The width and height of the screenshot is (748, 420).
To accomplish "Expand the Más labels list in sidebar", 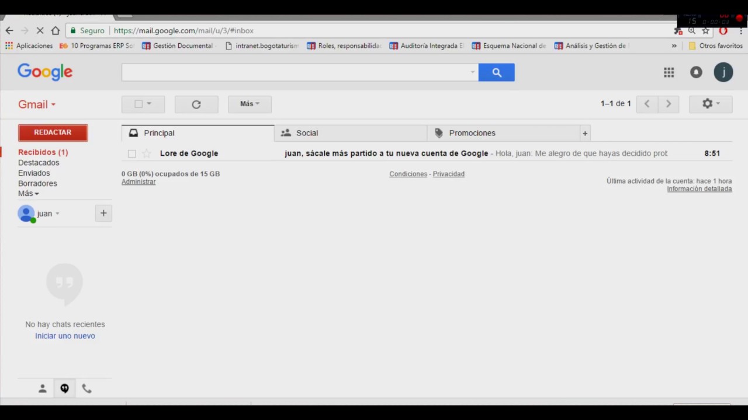I will click(28, 194).
